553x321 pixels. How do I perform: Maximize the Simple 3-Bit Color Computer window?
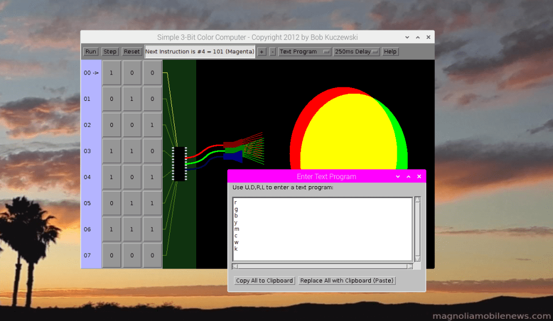pos(418,37)
